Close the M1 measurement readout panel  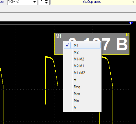(x=128, y=34)
